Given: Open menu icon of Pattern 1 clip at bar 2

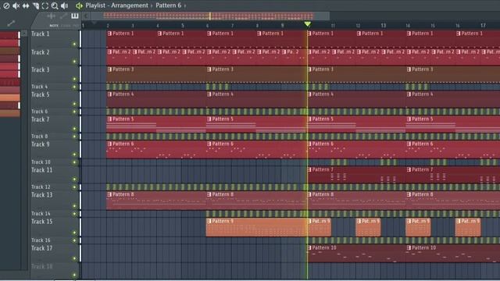Looking at the screenshot, I should [x=109, y=34].
